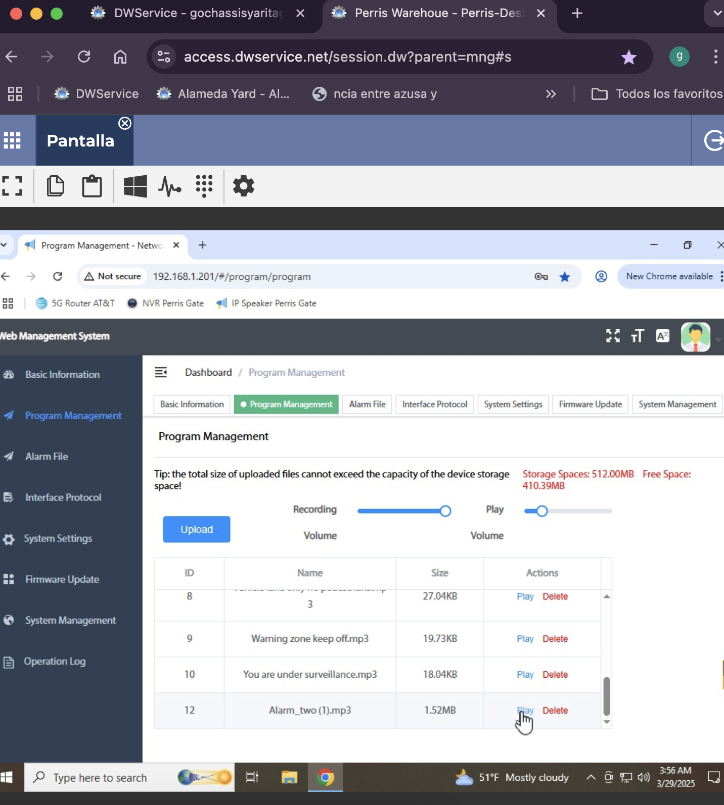Screen dimensions: 724x805
Task: Play You are under surveillance.mp3
Action: [x=525, y=675]
